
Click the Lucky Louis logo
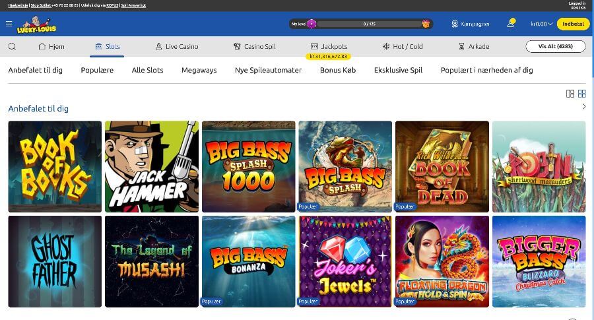tap(38, 24)
